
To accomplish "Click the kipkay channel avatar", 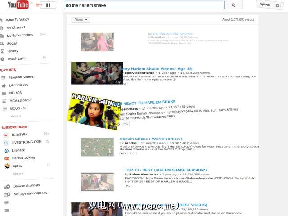I will coord(7,166).
